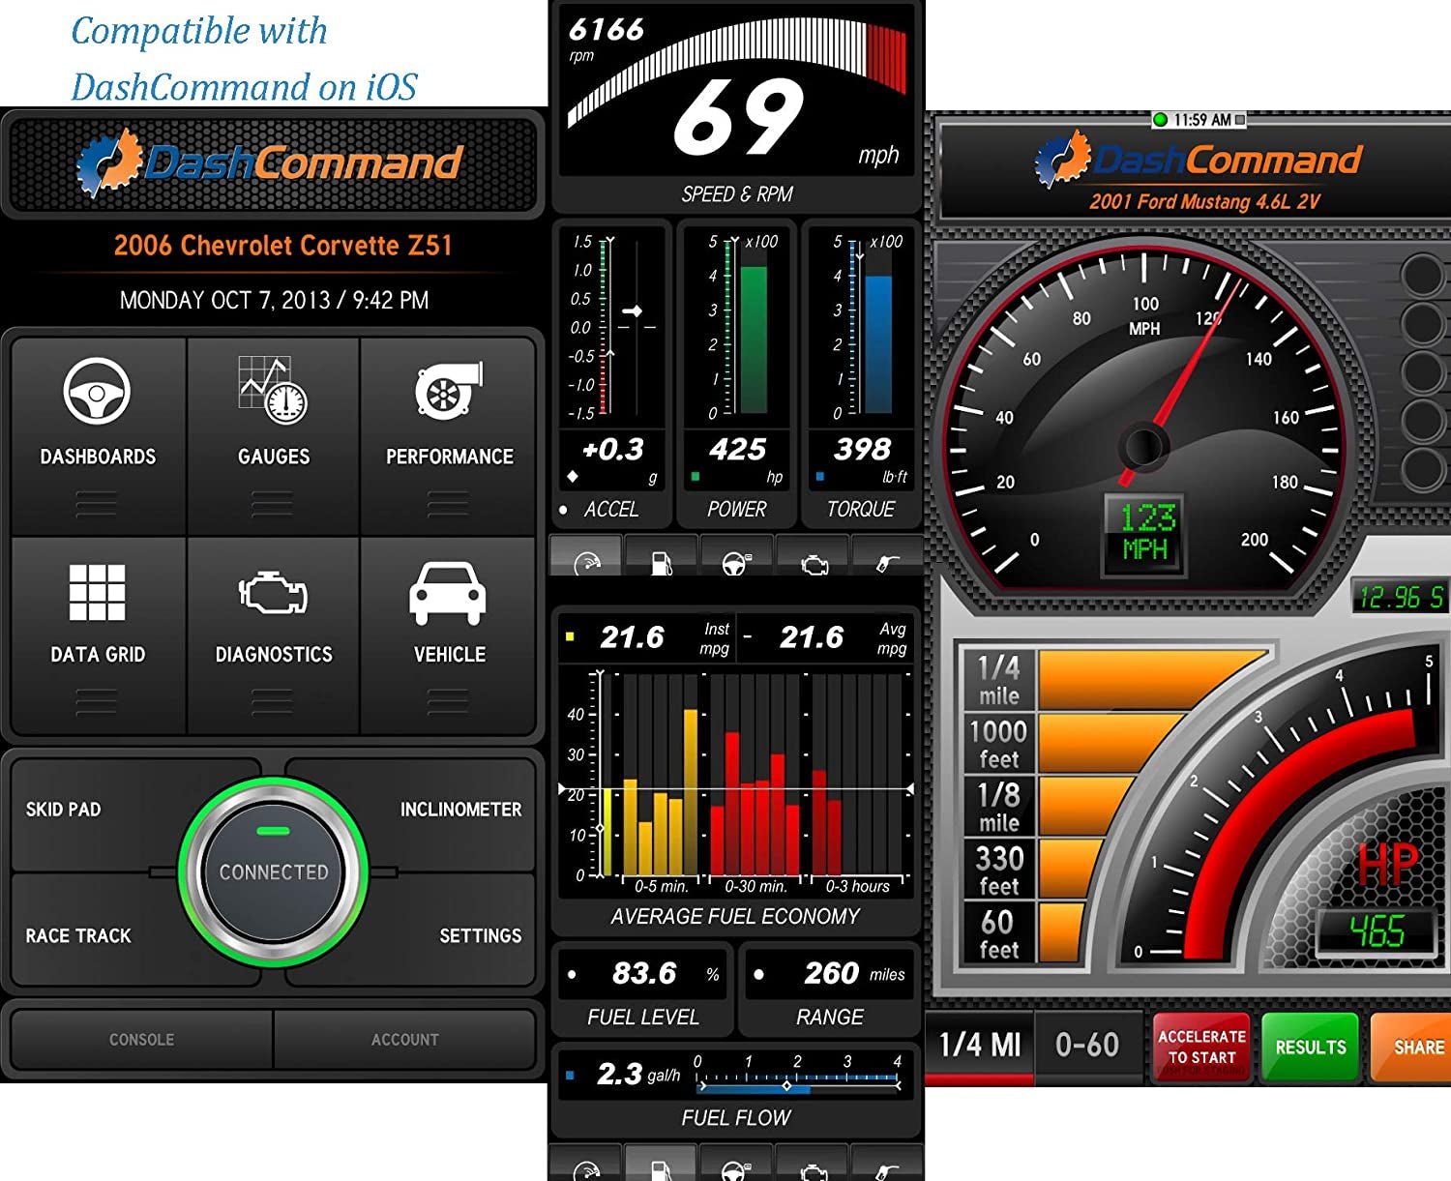
Task: Click the 83.6 % fuel level value
Action: click(x=644, y=973)
